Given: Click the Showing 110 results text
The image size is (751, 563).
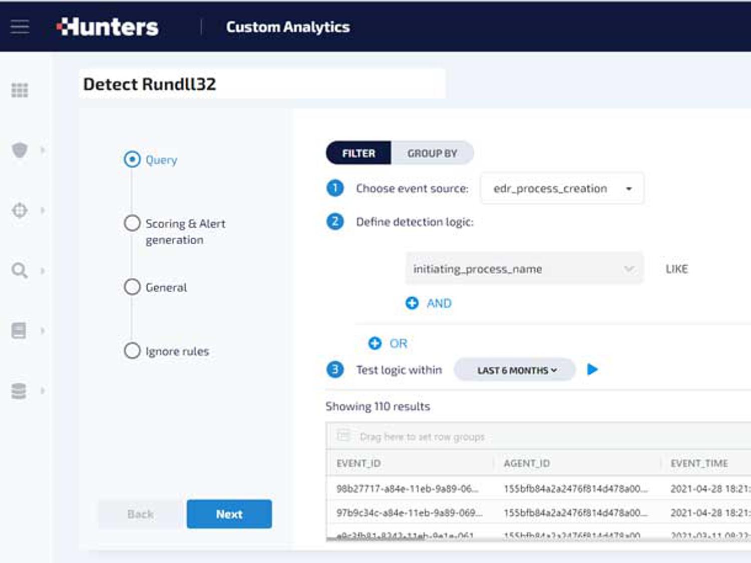Looking at the screenshot, I should coord(378,406).
